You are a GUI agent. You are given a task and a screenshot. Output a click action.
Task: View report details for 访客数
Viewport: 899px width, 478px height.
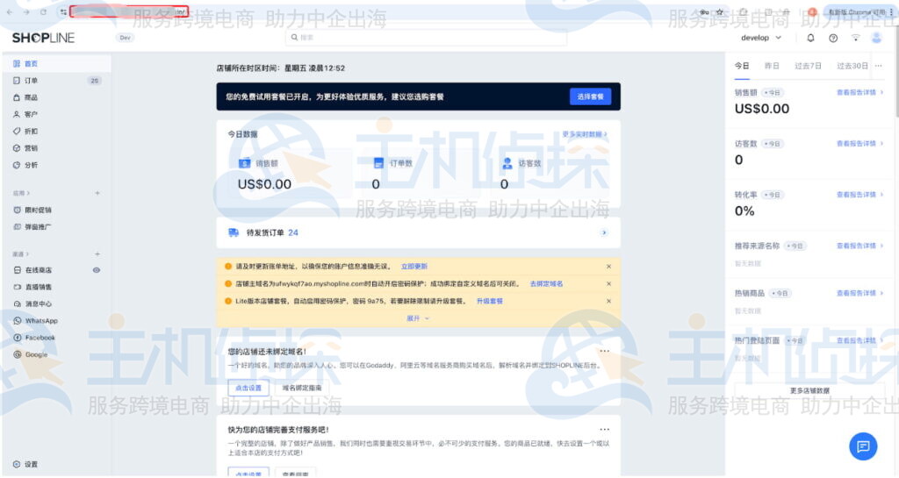click(859, 144)
